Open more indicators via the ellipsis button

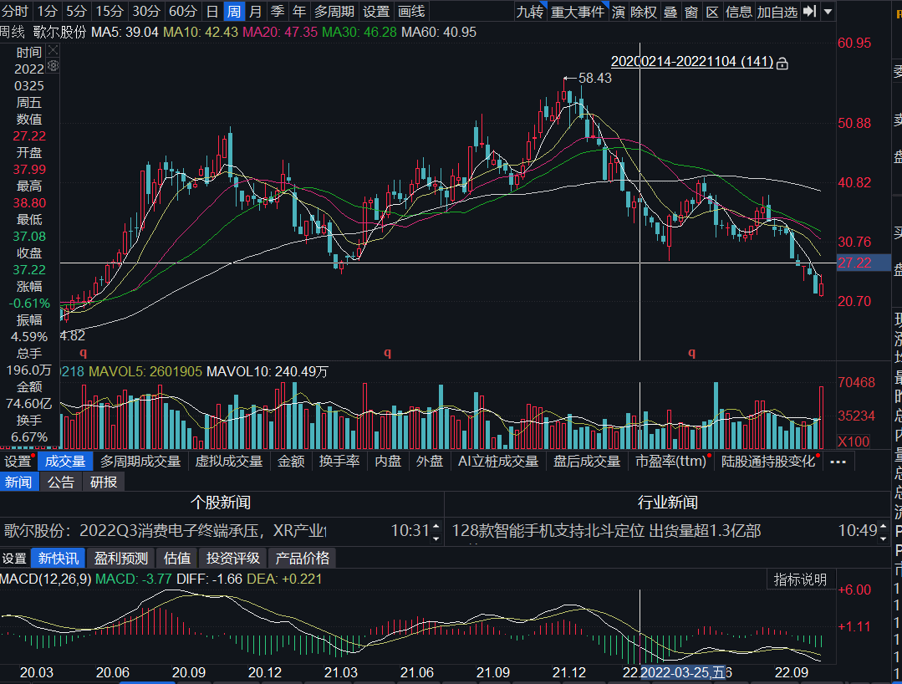(x=838, y=462)
